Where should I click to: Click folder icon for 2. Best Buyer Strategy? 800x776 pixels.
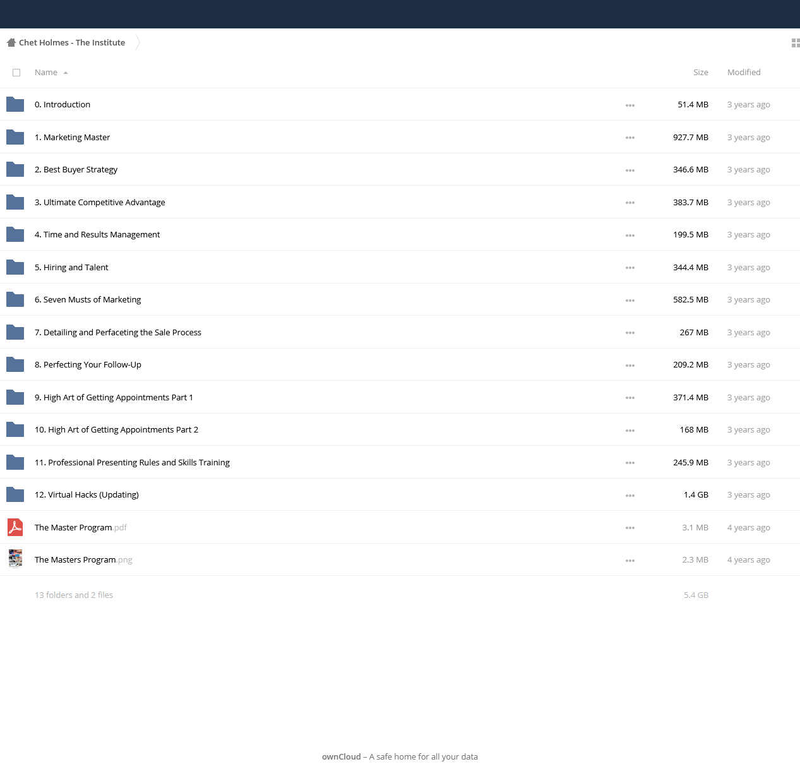coord(15,169)
